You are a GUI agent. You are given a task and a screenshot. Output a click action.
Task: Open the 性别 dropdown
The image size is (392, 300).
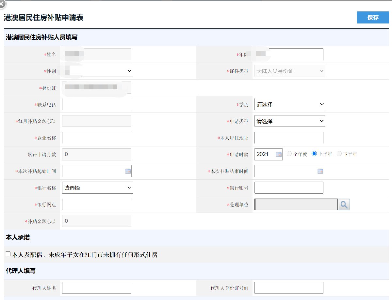coord(97,71)
